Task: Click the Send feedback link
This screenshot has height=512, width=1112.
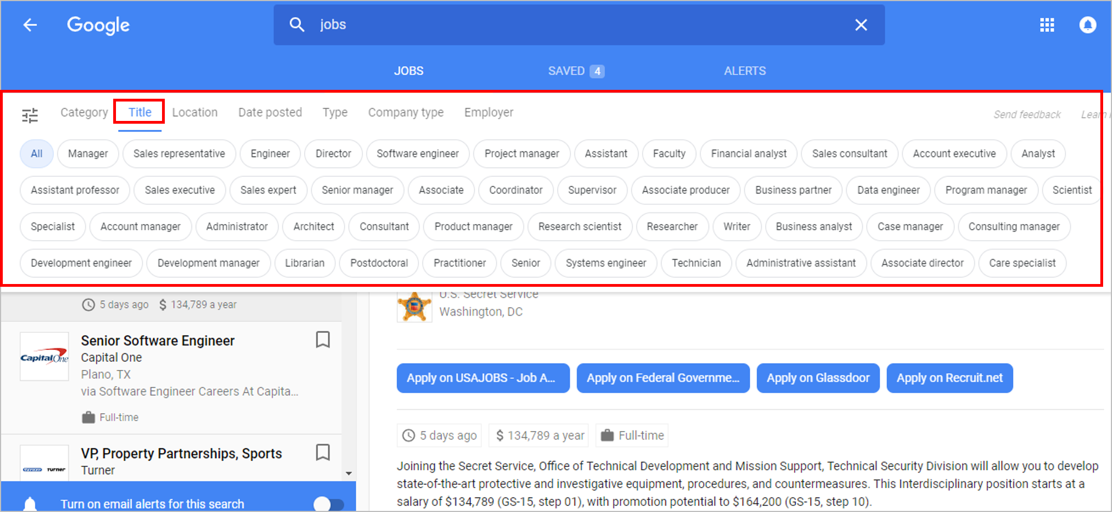Action: [1027, 114]
